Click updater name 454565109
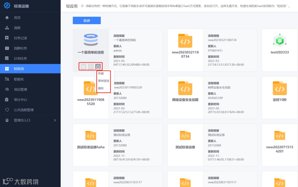298x187 pixels. (215, 98)
